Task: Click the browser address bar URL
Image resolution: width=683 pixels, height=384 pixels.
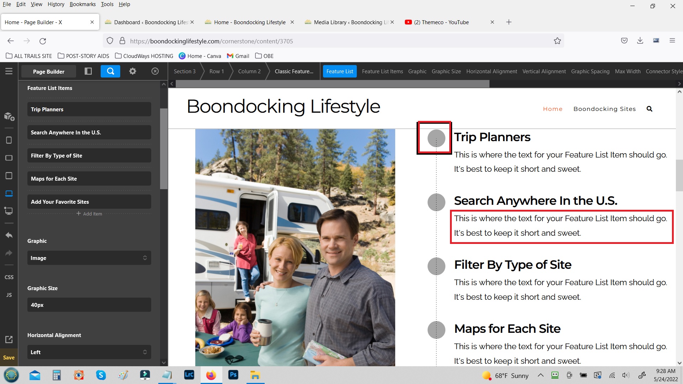Action: 211,41
